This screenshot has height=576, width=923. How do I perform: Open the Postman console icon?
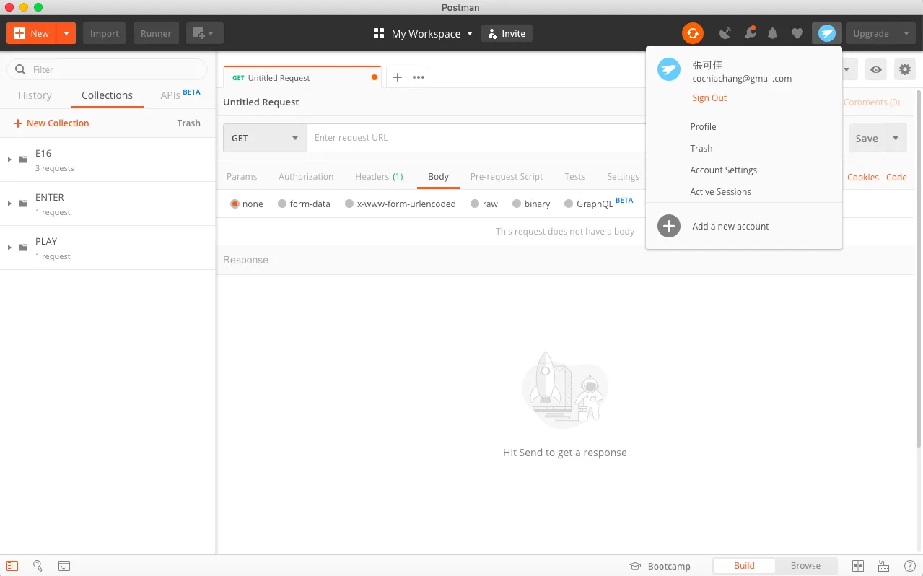click(64, 566)
